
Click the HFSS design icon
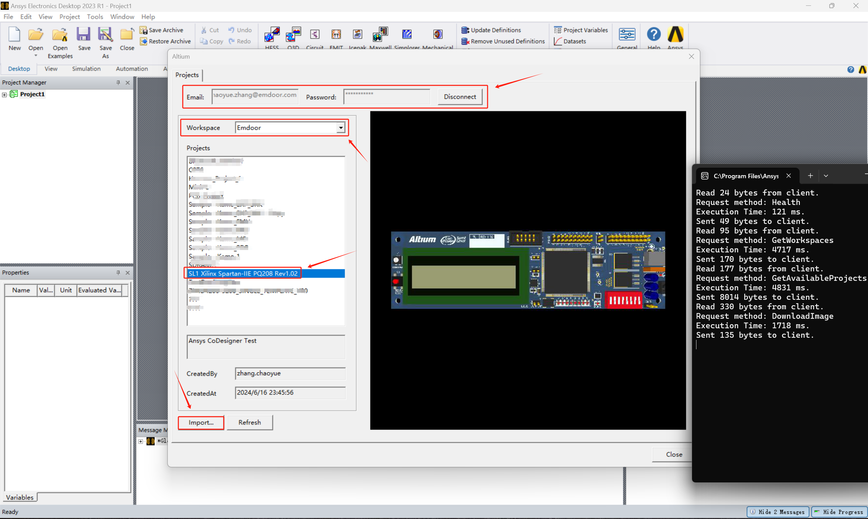pyautogui.click(x=272, y=35)
